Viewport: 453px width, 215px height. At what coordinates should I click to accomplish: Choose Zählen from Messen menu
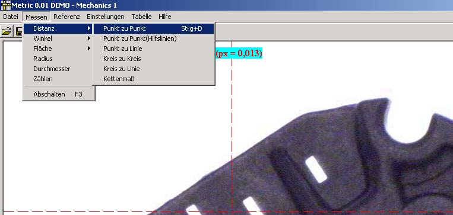click(58, 79)
